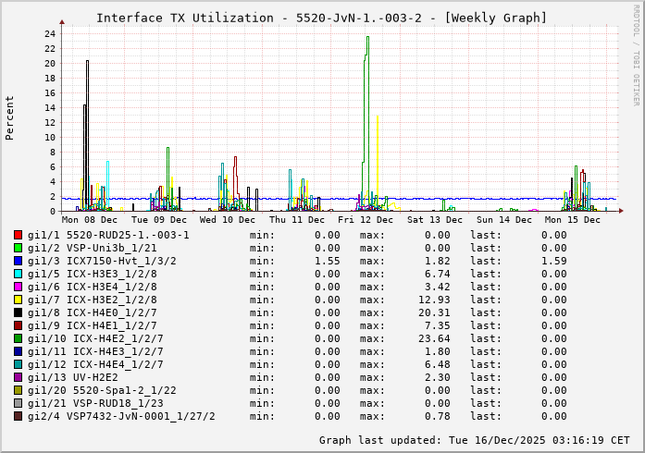Click the Mon 08 Dec axis label
The image size is (645, 453).
point(90,220)
